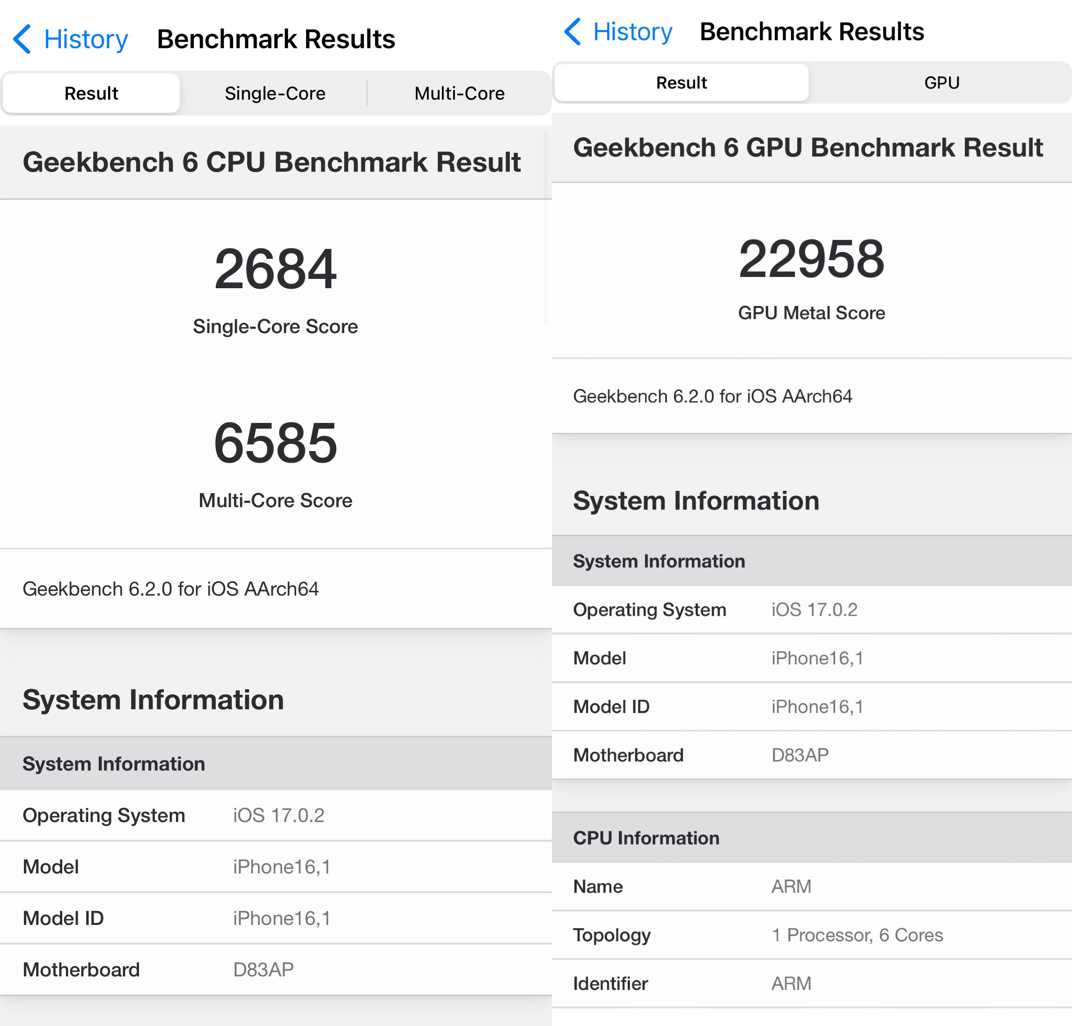Click the Single-Core Score label
The image size is (1072, 1026).
(275, 327)
